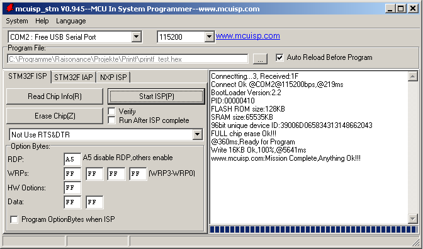This screenshot has width=423, height=249.
Task: Expand the COM2 serial port dropdown
Action: [137, 37]
